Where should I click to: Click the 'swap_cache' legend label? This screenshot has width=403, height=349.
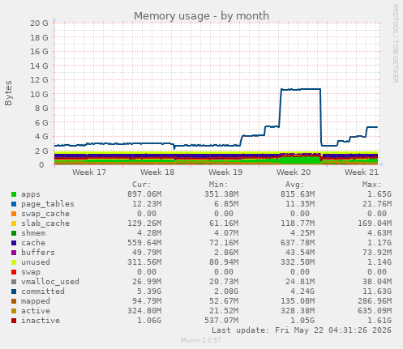pos(45,214)
